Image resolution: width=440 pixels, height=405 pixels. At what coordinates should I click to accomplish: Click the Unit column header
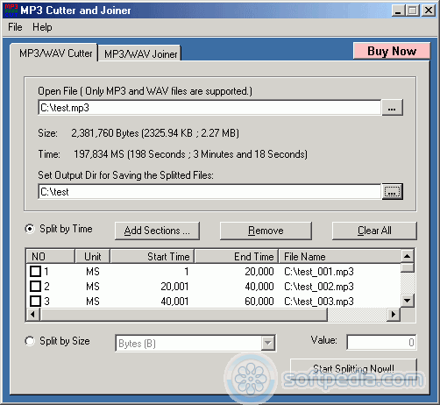coord(93,257)
